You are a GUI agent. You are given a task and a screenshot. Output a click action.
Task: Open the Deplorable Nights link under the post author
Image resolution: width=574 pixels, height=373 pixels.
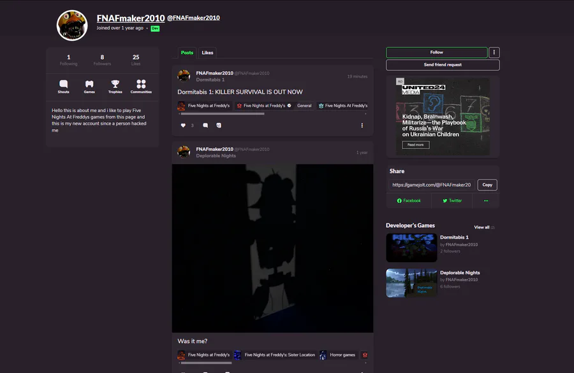coord(216,156)
